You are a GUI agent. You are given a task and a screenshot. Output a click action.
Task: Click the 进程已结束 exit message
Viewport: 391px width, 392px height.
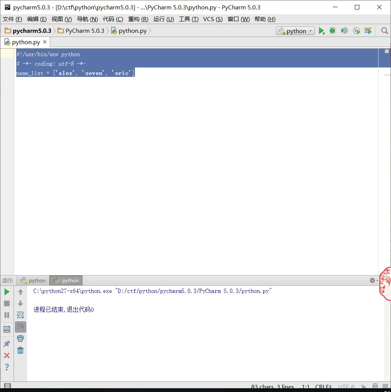(64, 309)
